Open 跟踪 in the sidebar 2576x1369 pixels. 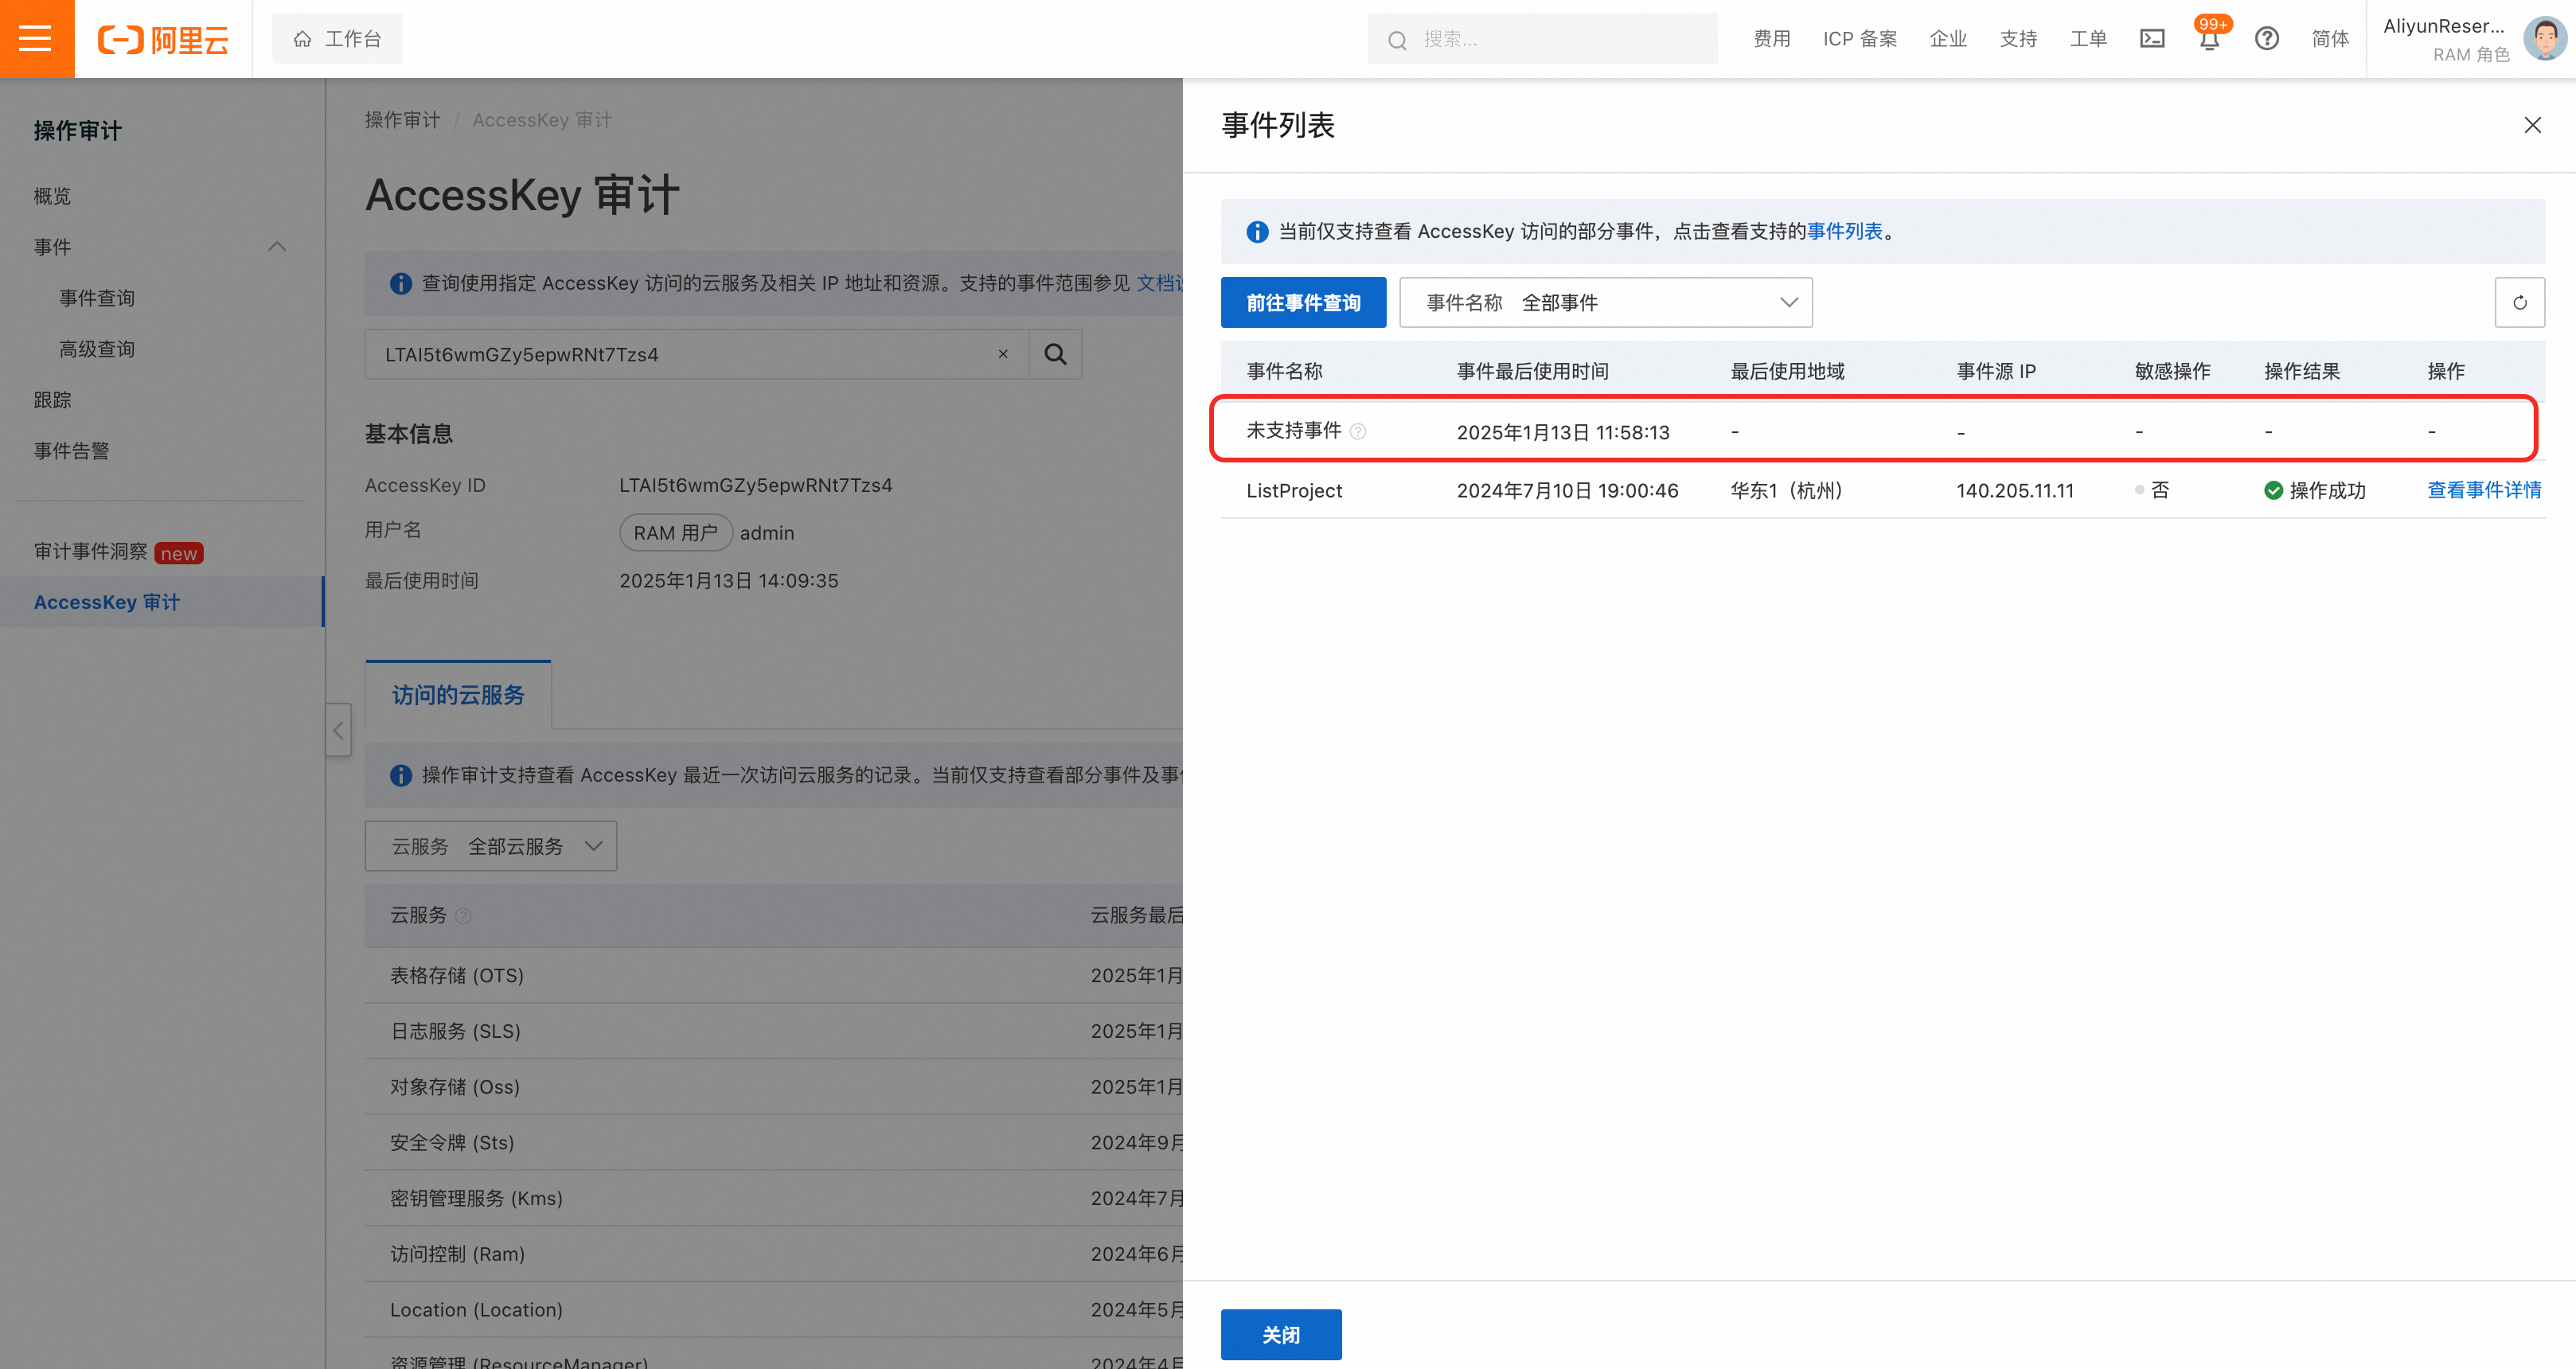52,400
